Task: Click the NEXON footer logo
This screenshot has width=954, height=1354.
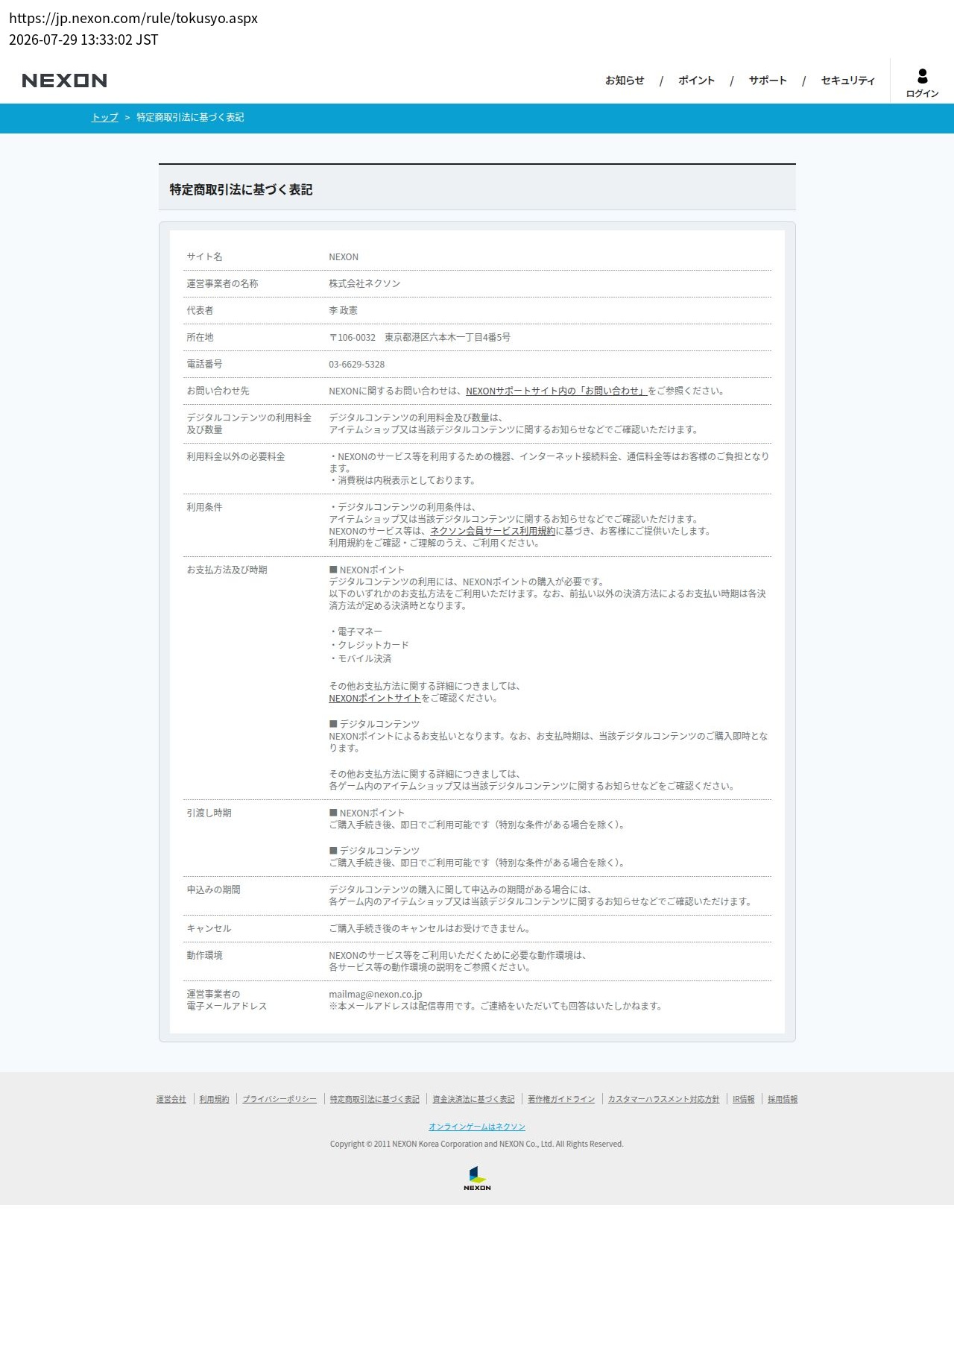Action: click(x=477, y=1179)
